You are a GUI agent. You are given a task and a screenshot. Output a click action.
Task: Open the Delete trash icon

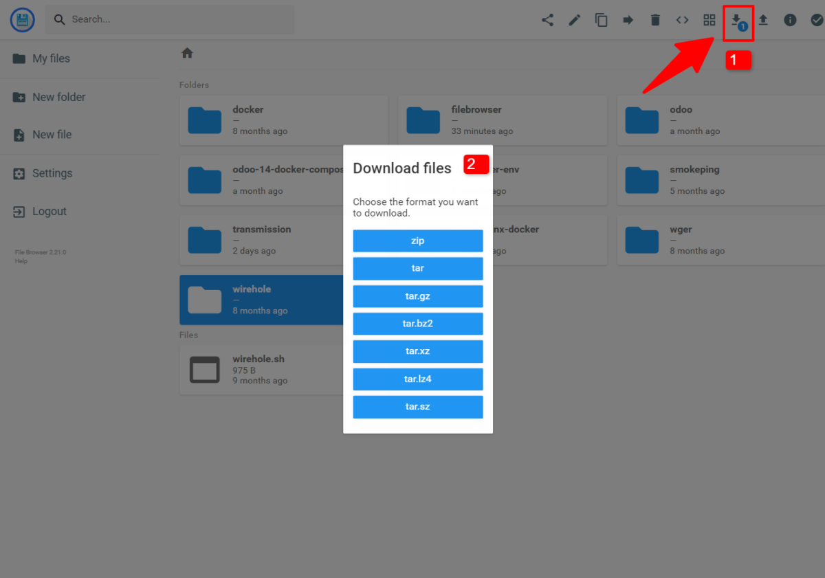654,19
